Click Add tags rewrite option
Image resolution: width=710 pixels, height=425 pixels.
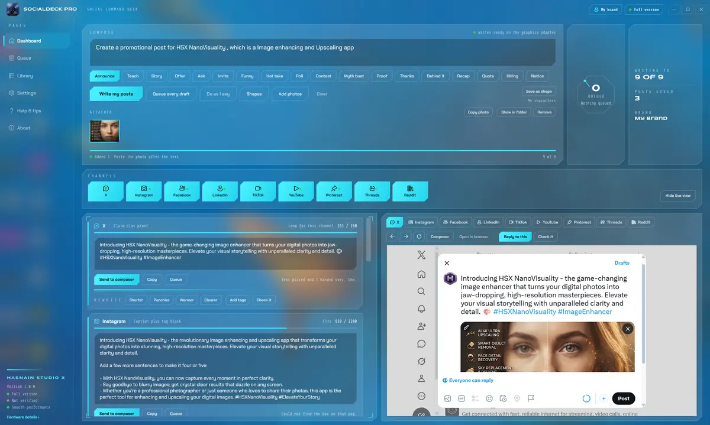pos(238,300)
